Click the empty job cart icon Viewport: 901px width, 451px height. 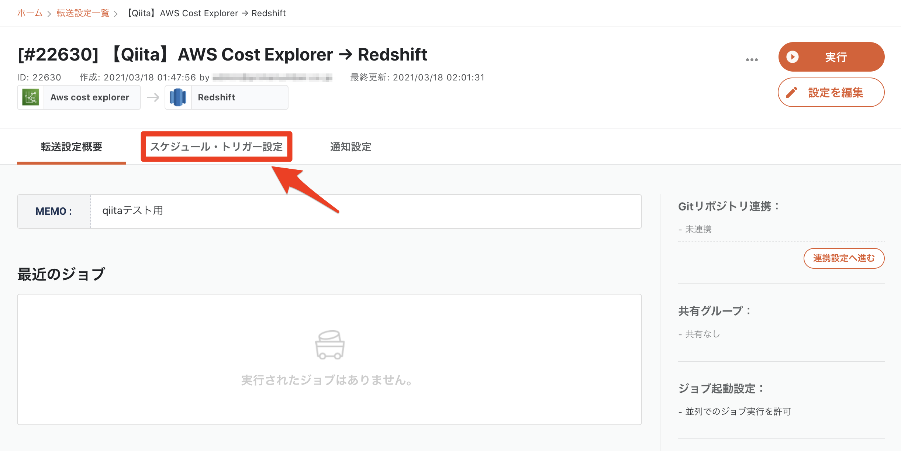point(330,345)
